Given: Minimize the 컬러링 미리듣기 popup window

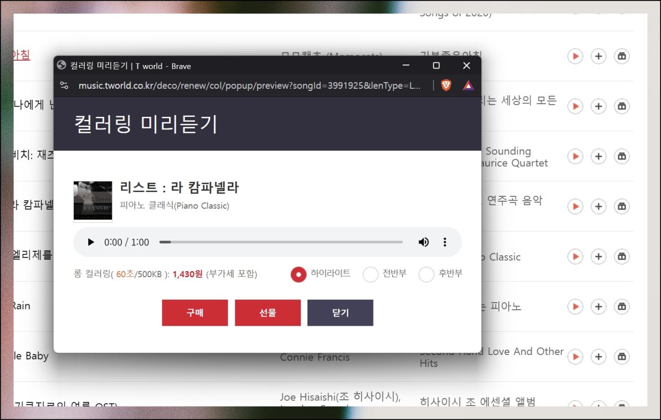Looking at the screenshot, I should [406, 66].
